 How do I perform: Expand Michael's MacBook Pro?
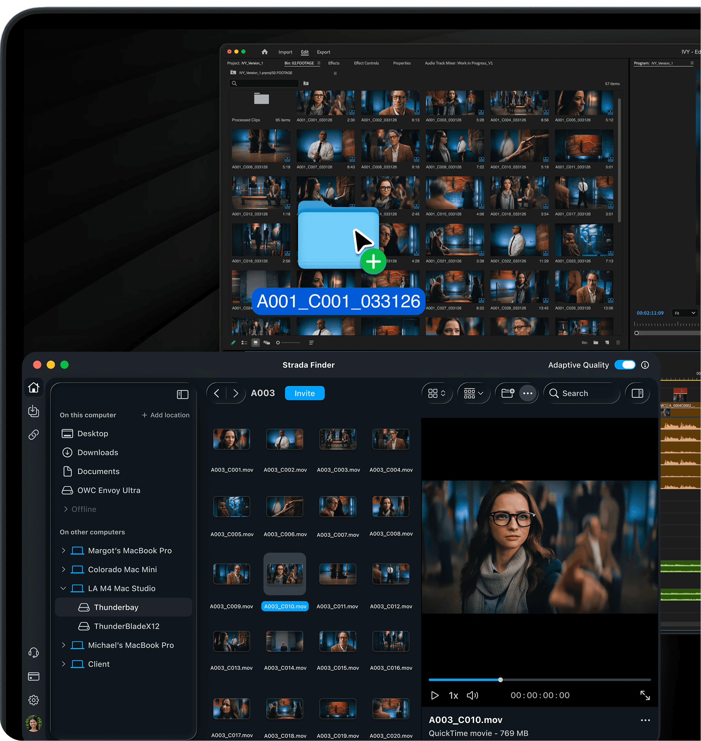[64, 645]
